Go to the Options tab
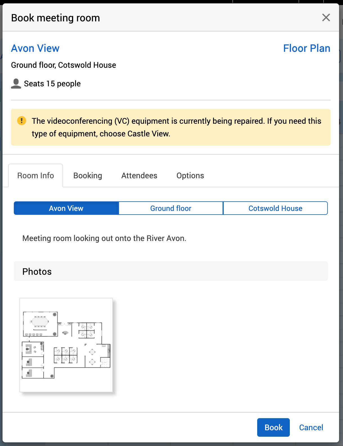 (x=190, y=176)
